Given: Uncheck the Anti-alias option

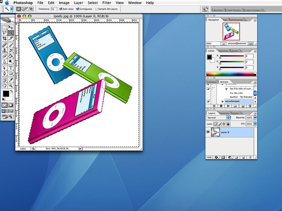Looking at the screenshot, I should [x=61, y=9].
